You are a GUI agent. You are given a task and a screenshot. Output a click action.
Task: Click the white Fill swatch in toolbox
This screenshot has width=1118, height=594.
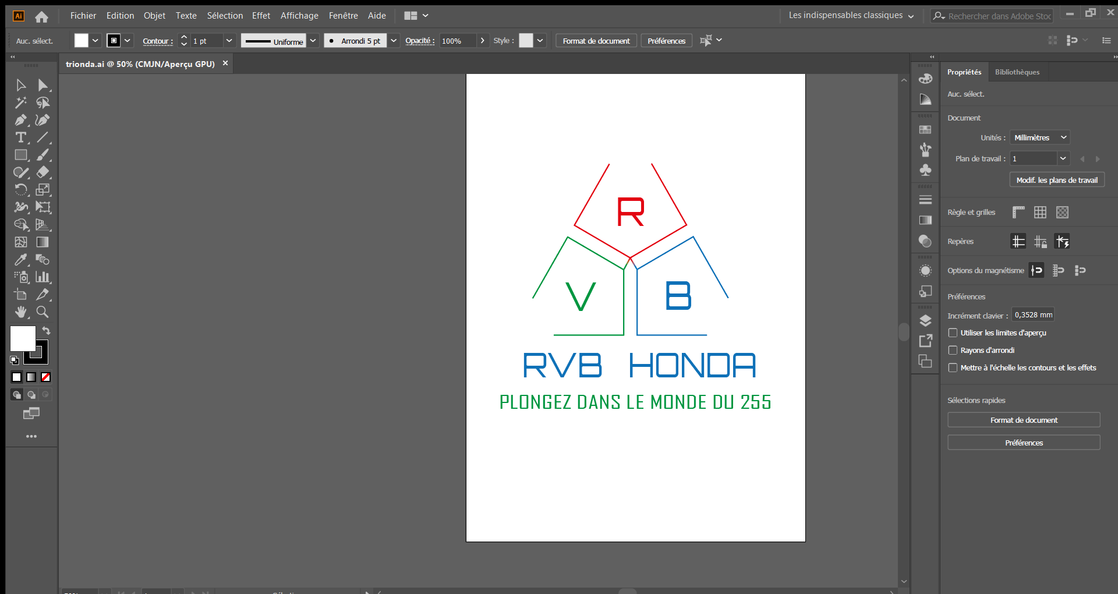(23, 338)
